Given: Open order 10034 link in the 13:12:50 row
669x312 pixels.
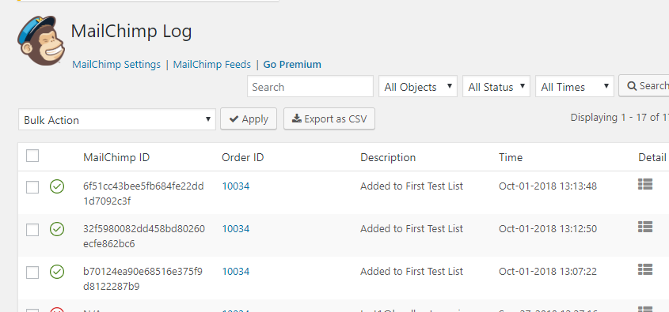Looking at the screenshot, I should coord(235,228).
